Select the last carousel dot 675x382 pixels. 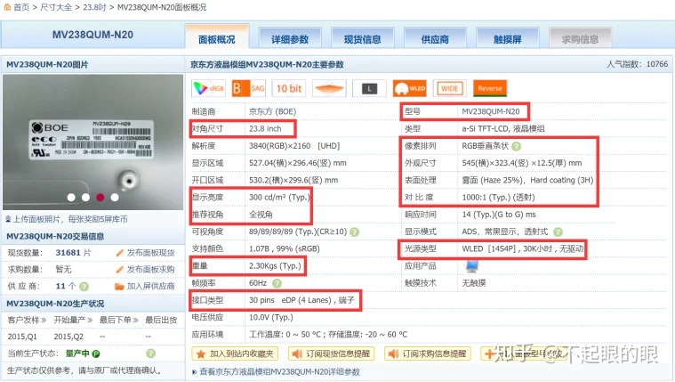[x=115, y=197]
